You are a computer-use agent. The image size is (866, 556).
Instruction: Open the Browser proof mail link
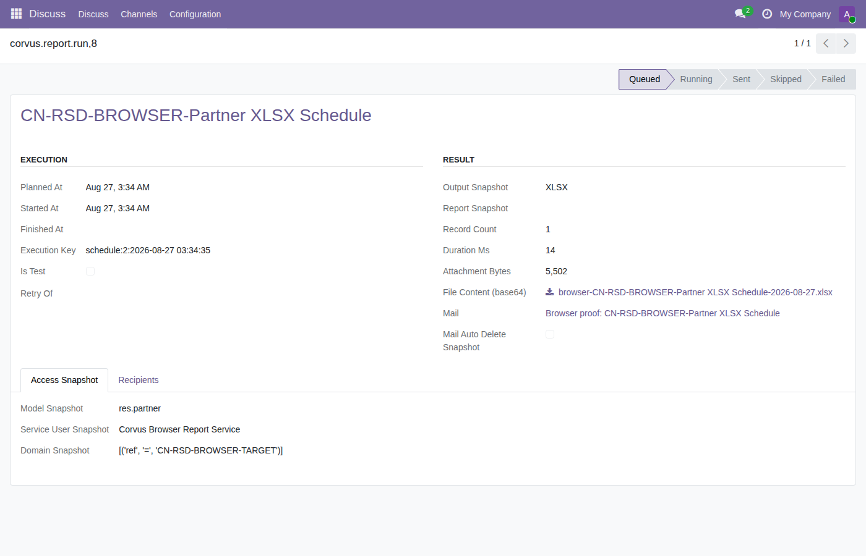662,313
